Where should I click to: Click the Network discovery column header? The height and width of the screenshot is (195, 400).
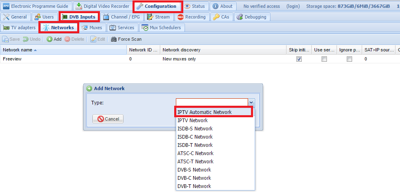tap(223, 50)
